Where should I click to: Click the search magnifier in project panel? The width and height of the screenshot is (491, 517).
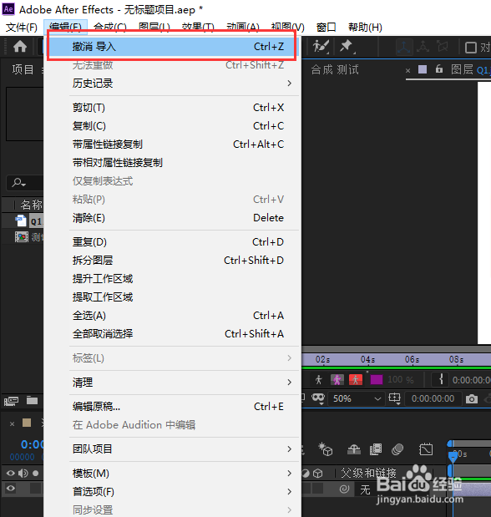(18, 182)
